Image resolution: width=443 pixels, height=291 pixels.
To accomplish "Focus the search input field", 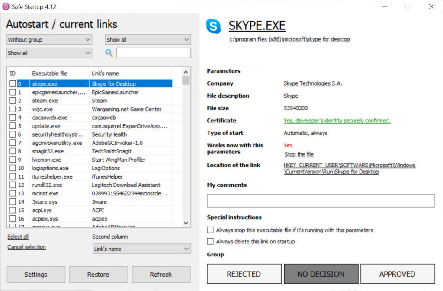I will point(154,53).
